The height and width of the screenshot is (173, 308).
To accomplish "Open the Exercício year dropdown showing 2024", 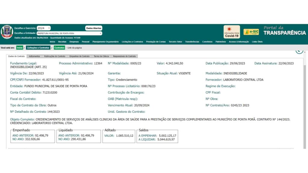I will tap(44, 28).
